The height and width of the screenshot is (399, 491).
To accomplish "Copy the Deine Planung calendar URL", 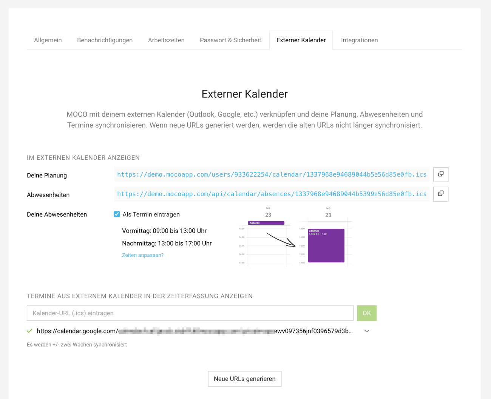I will pyautogui.click(x=440, y=174).
